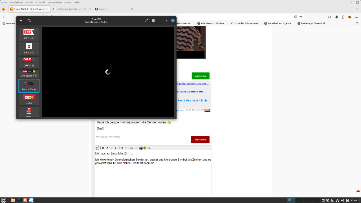Open the Free-TV hamburger menu
The image size is (361, 203).
pos(153,21)
